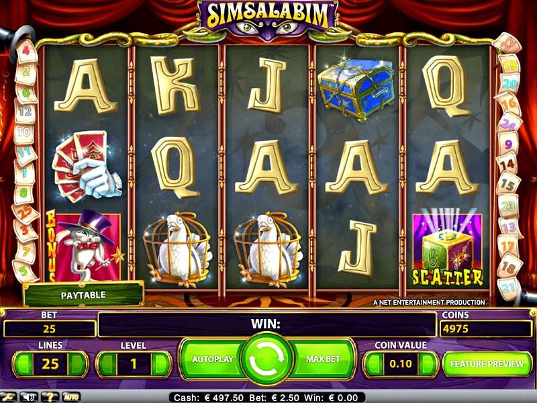
Task: Spin the reels with the round green button
Action: 266,359
